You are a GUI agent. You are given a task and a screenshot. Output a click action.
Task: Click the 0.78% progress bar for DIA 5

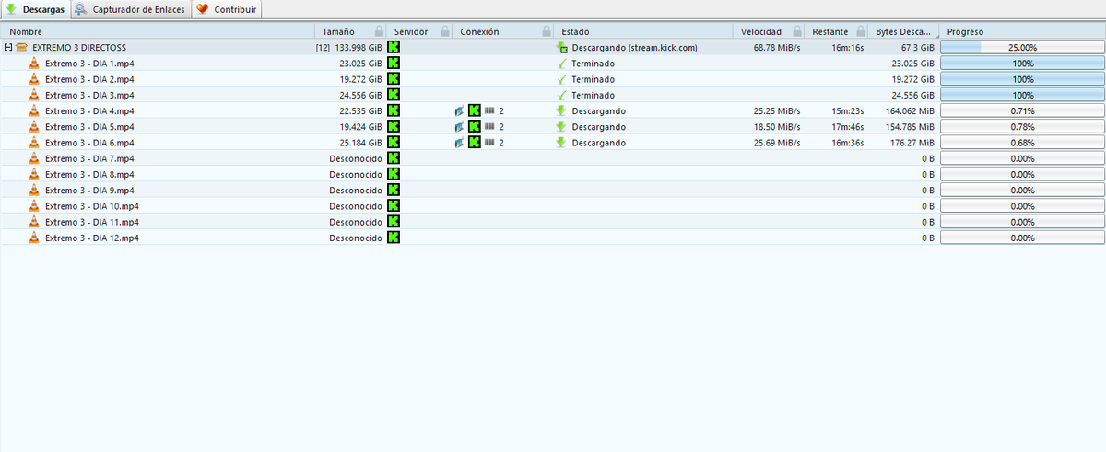pyautogui.click(x=1022, y=127)
